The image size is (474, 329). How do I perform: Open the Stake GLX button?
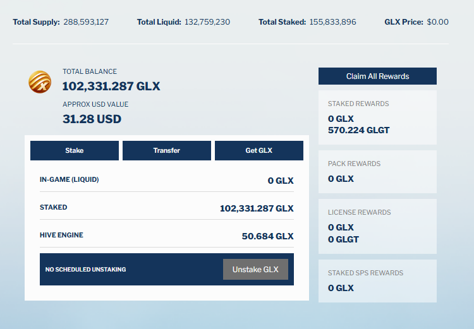(75, 150)
